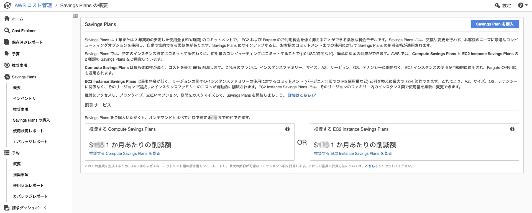Viewport: 532px width, 213px height.
Task: Select 使用状況レポート under Savings Plans
Action: coord(28,131)
